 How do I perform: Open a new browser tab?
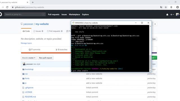(x=33, y=2)
